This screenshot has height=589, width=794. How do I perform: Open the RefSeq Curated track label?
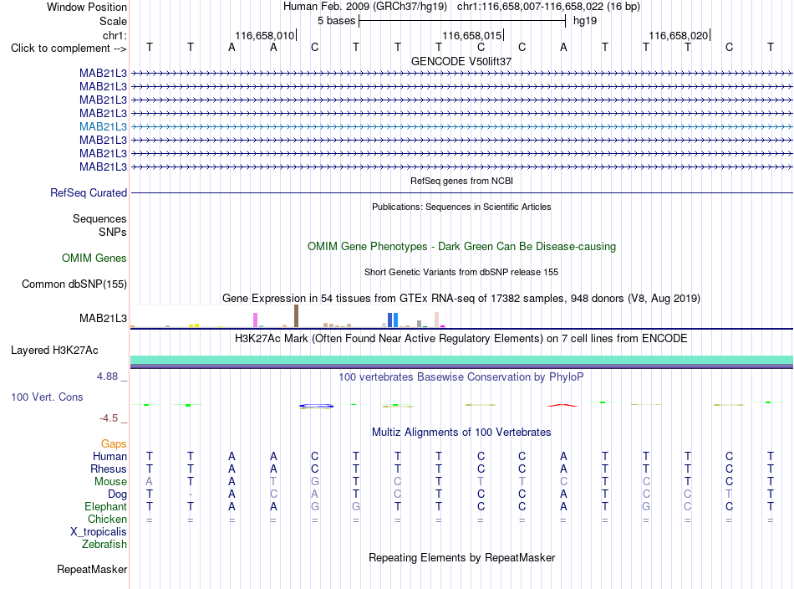tap(88, 192)
